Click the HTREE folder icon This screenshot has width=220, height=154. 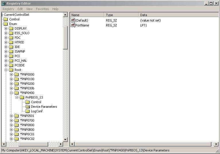(x=11, y=42)
